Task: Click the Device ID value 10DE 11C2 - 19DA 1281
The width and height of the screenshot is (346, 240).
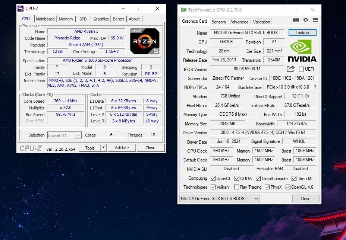Action: tap(293, 78)
